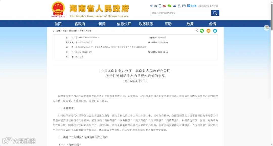
Task: Click into the keyword search input field
Action: [x=179, y=13]
